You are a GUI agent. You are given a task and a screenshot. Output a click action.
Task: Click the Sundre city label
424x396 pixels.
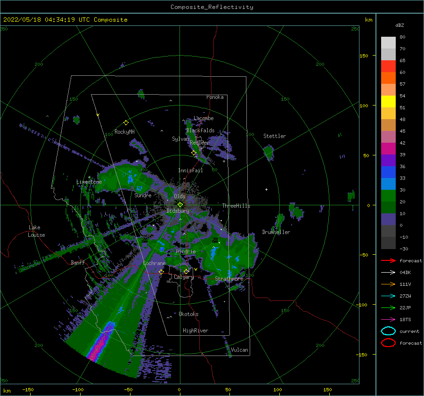pyautogui.click(x=143, y=195)
